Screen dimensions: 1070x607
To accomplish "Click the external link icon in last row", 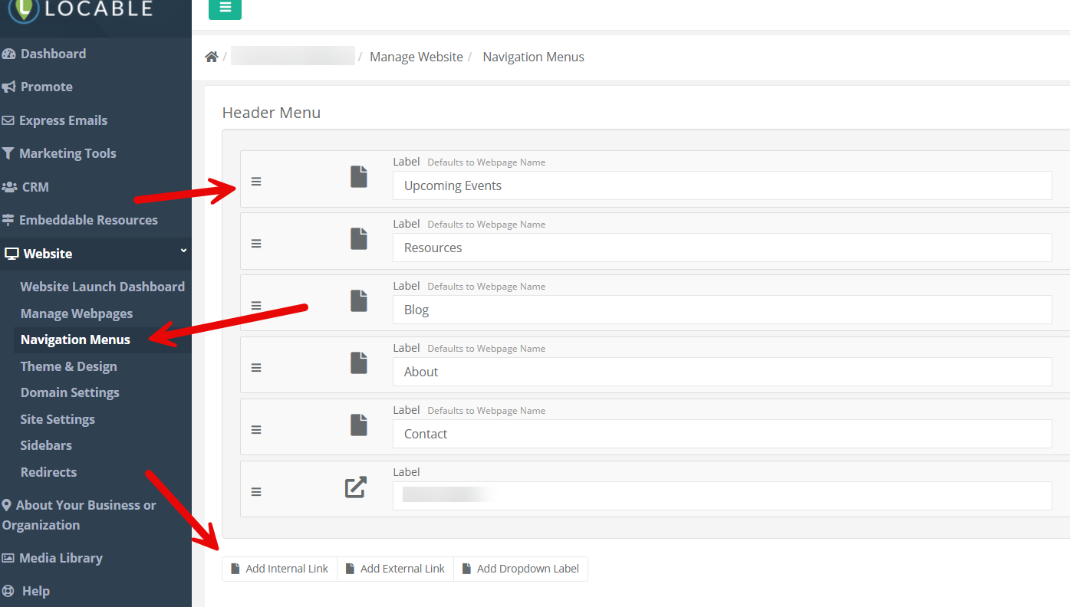I will [x=356, y=487].
